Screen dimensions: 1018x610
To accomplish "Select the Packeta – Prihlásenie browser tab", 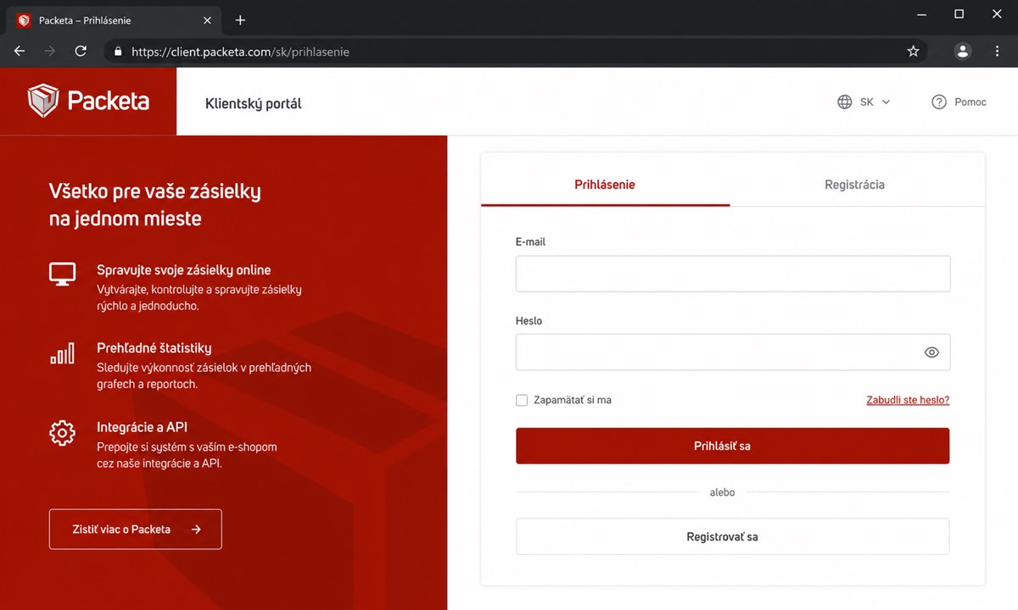I will pos(115,20).
